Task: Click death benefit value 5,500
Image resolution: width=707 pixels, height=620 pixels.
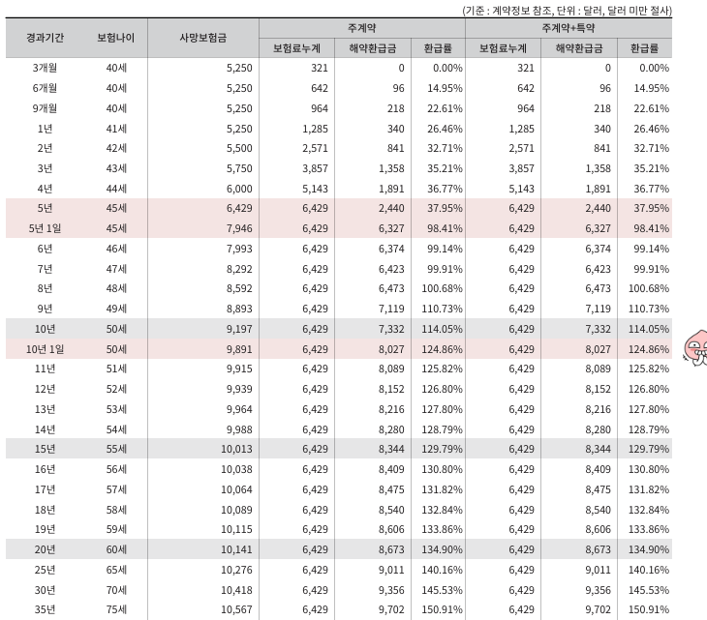Action: 239,148
